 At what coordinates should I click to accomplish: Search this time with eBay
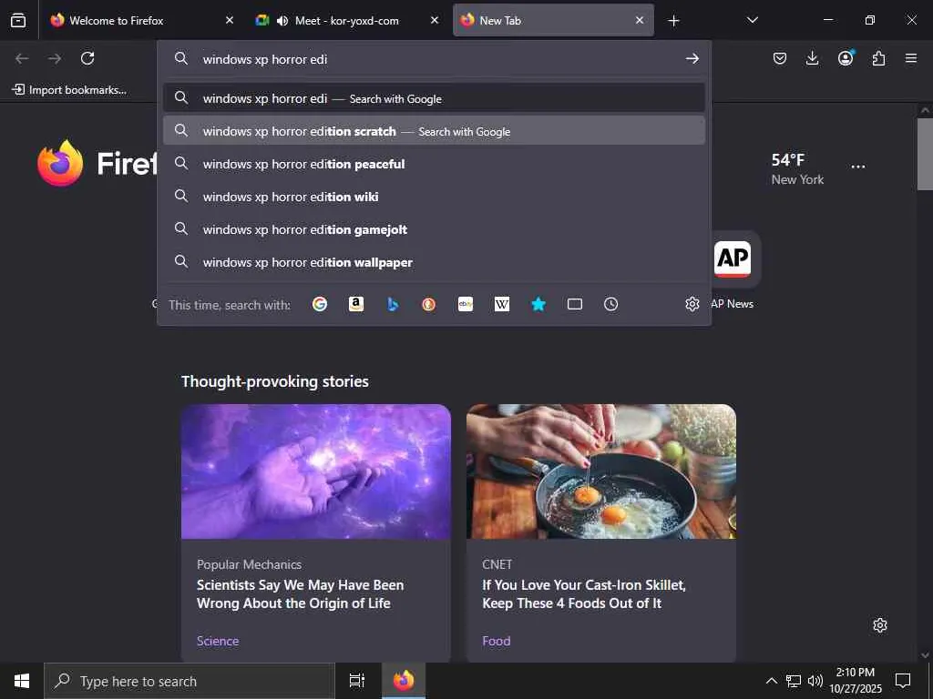click(466, 304)
